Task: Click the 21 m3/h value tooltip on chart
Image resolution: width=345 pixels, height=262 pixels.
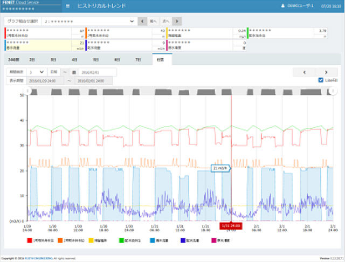Action: point(220,168)
